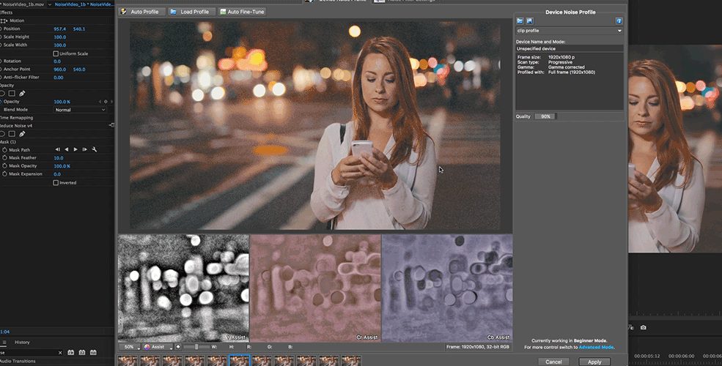The height and width of the screenshot is (366, 722).
Task: Adjust the zoom slider below viewer
Action: [x=196, y=347]
